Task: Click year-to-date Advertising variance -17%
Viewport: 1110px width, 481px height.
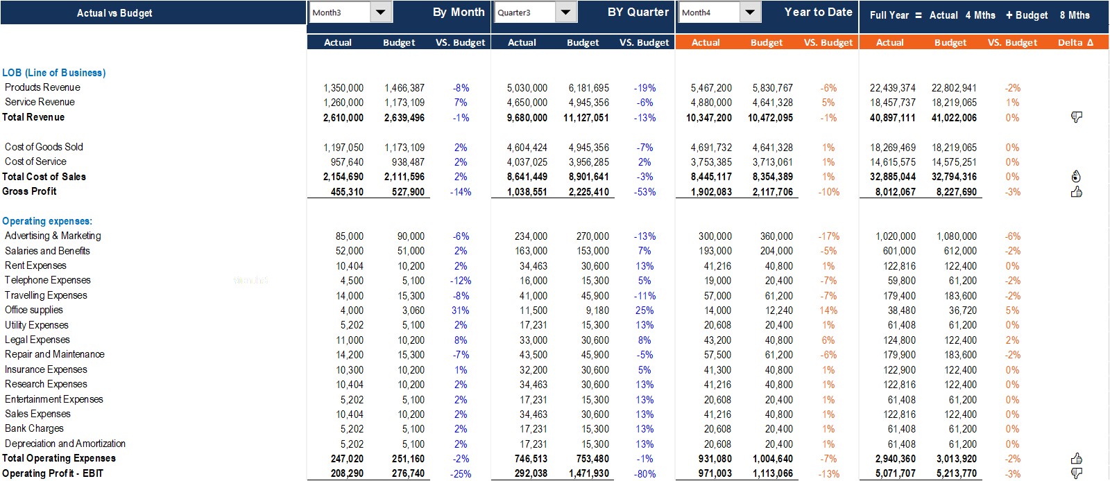Action: (828, 236)
